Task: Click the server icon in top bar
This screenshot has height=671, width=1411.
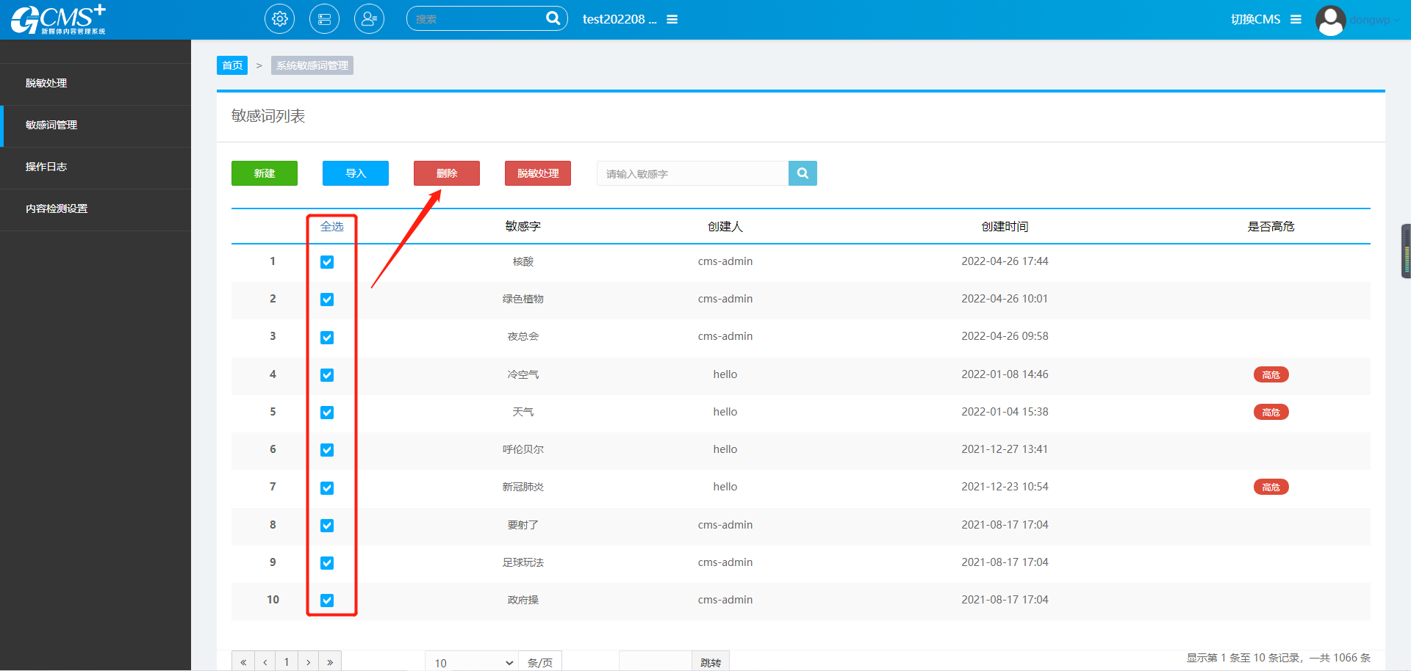Action: [x=324, y=19]
